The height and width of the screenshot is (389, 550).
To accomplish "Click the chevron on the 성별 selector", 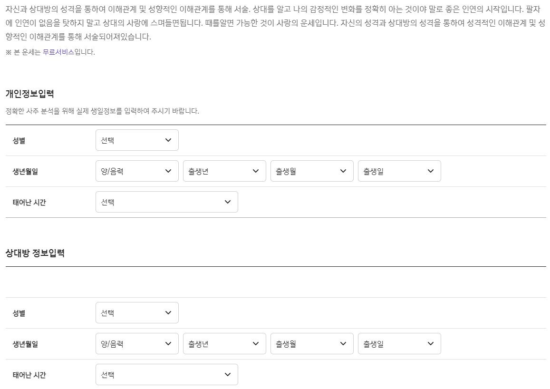I will click(167, 140).
